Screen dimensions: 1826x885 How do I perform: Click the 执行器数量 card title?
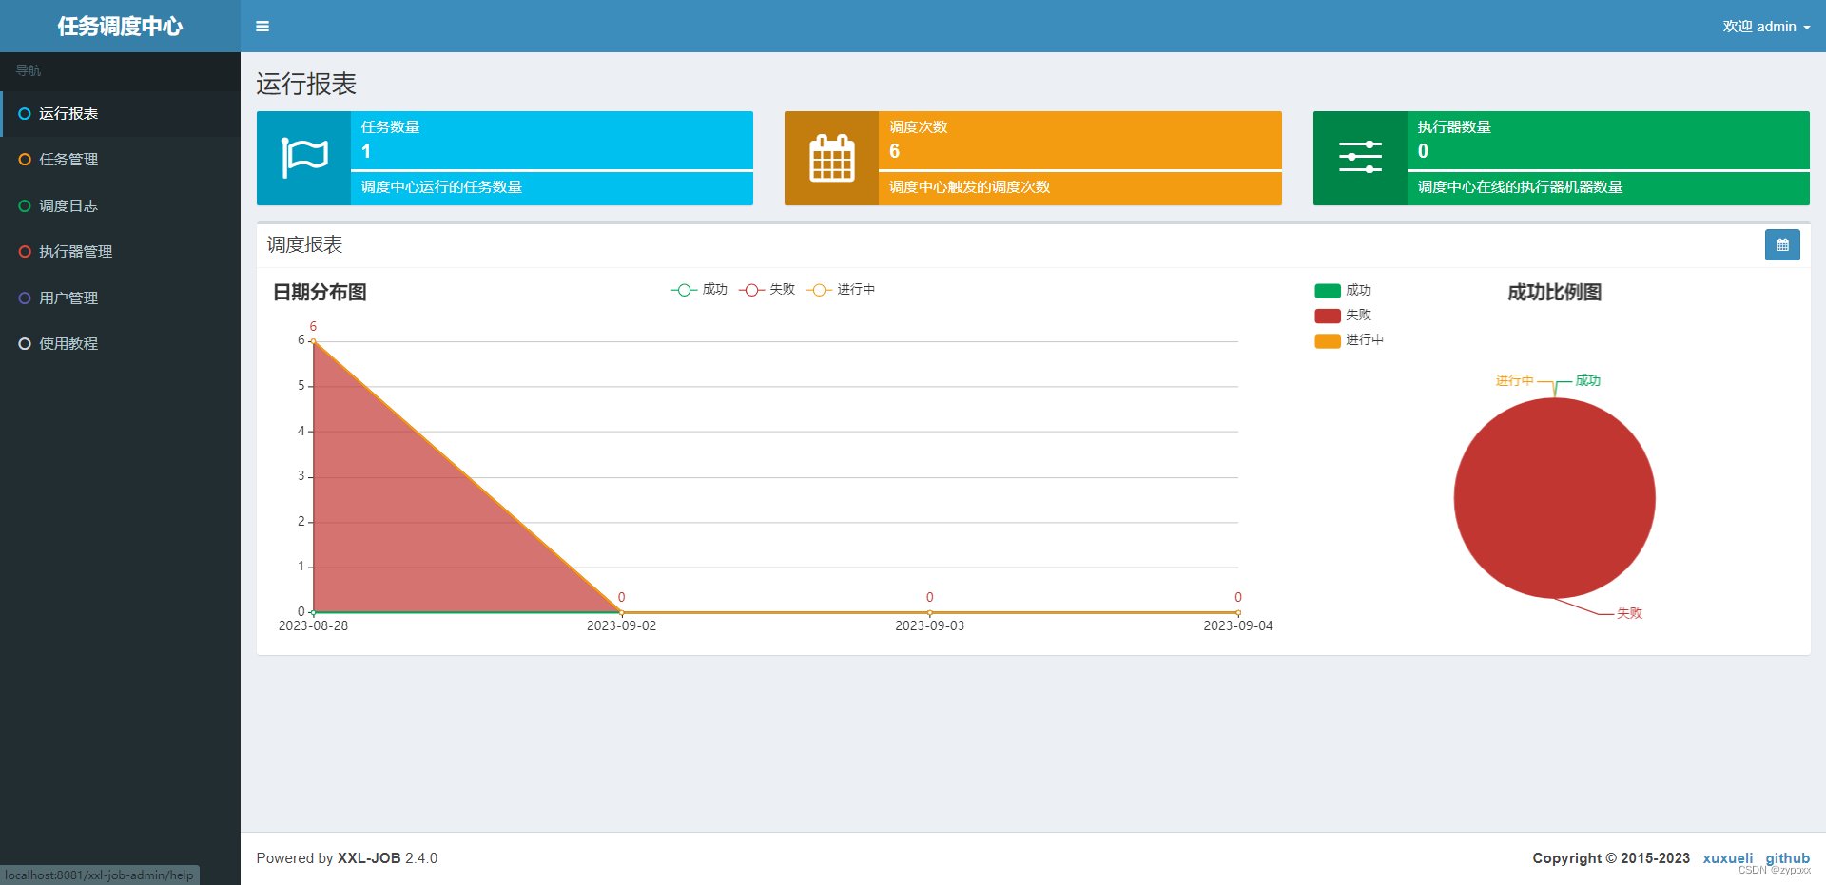(1454, 127)
